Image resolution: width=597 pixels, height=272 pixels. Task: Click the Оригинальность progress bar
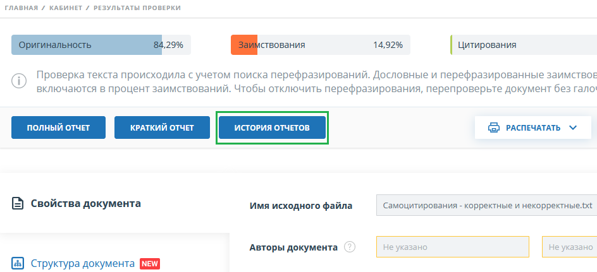101,45
